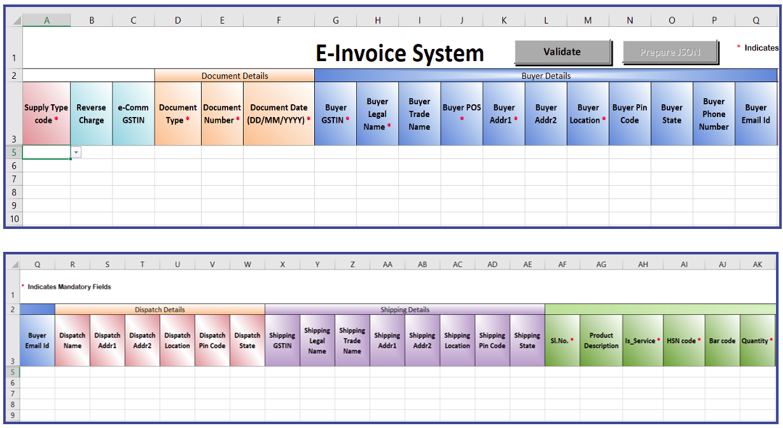Viewport: 783px width, 428px height.
Task: Select the Reverse Charge header cell
Action: point(91,113)
